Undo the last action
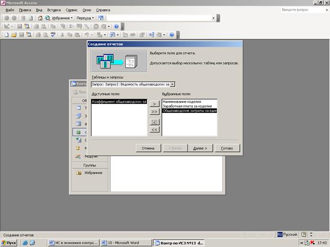Image resolution: width=330 pixels, height=247 pixels. tap(87, 35)
